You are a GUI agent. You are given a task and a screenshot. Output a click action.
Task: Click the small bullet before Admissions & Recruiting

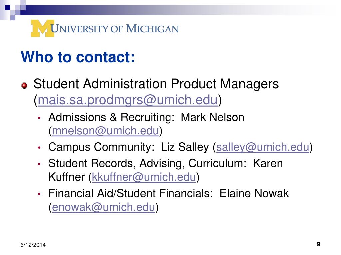click(39, 118)
